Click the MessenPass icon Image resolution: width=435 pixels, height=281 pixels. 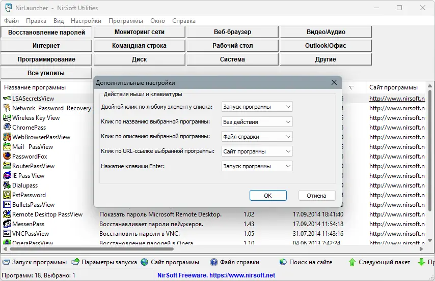tap(7, 224)
